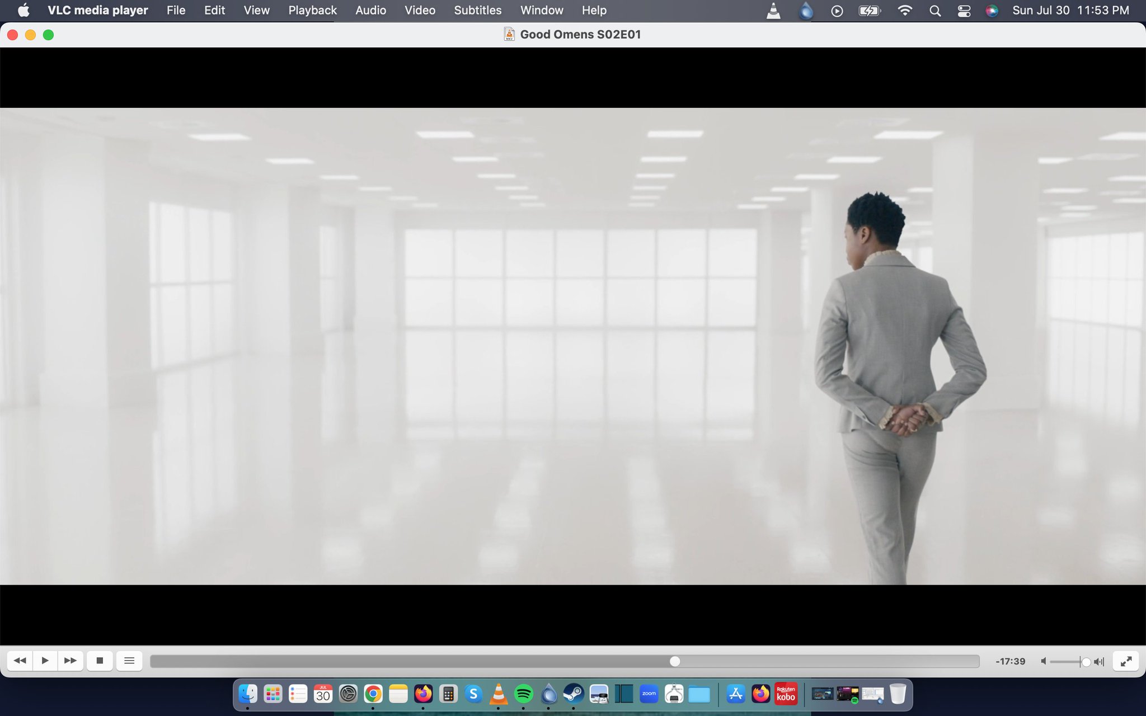Viewport: 1146px width, 716px height.
Task: Open the Trash from the Dock
Action: (898, 694)
